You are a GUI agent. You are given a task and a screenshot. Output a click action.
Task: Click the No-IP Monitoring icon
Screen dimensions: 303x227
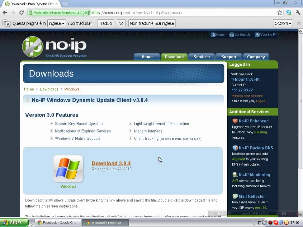(235, 175)
